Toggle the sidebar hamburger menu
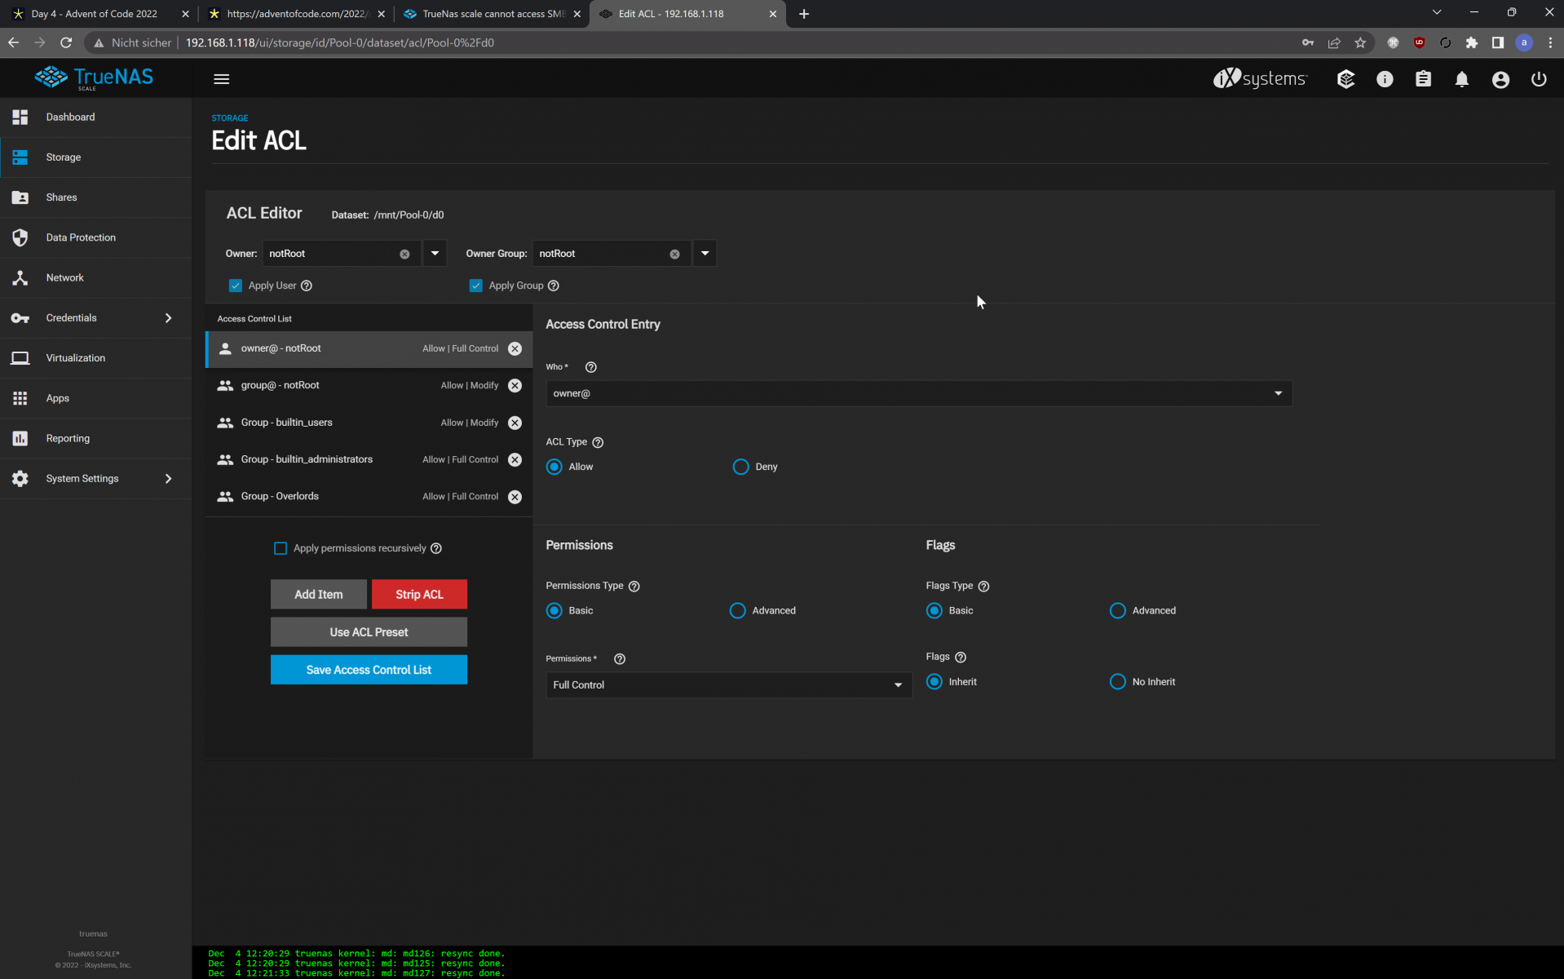This screenshot has width=1564, height=979. (x=221, y=79)
